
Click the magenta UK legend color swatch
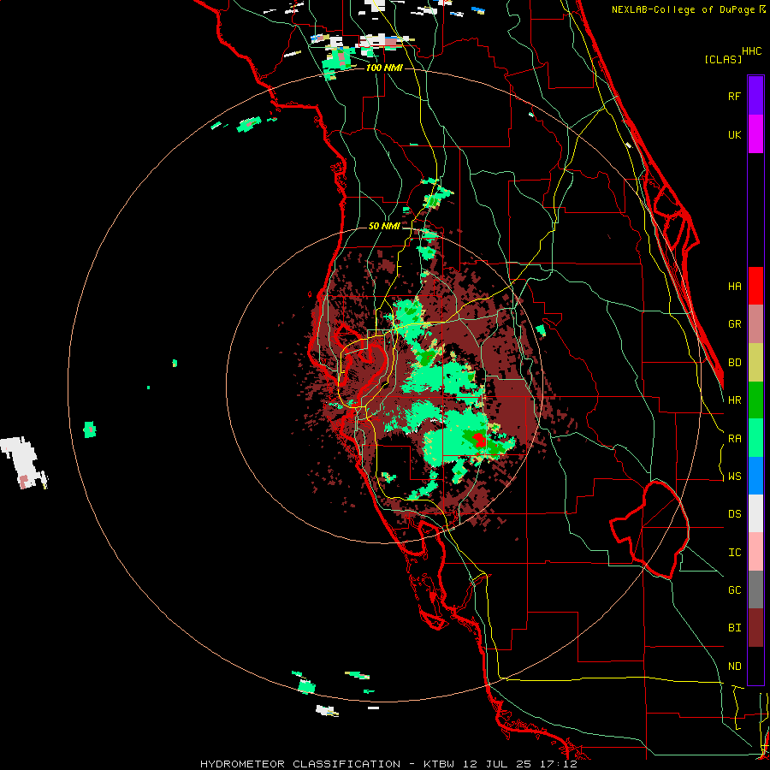click(x=755, y=133)
